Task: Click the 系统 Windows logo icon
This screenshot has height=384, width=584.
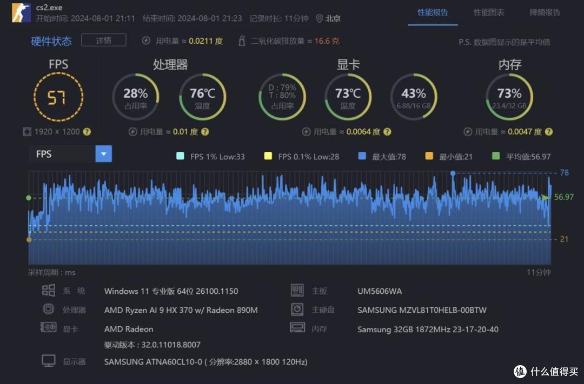Action: (49, 290)
